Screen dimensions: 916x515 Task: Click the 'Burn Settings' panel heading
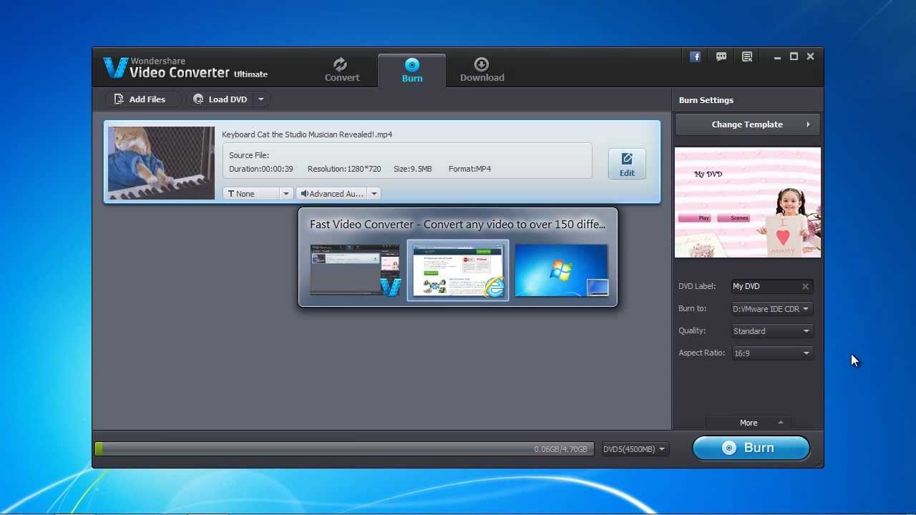coord(706,100)
